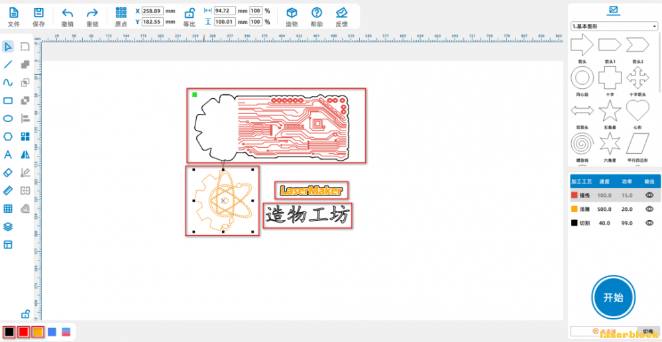Image resolution: width=662 pixels, height=342 pixels.
Task: Select the eraser tool
Action: [x=7, y=172]
